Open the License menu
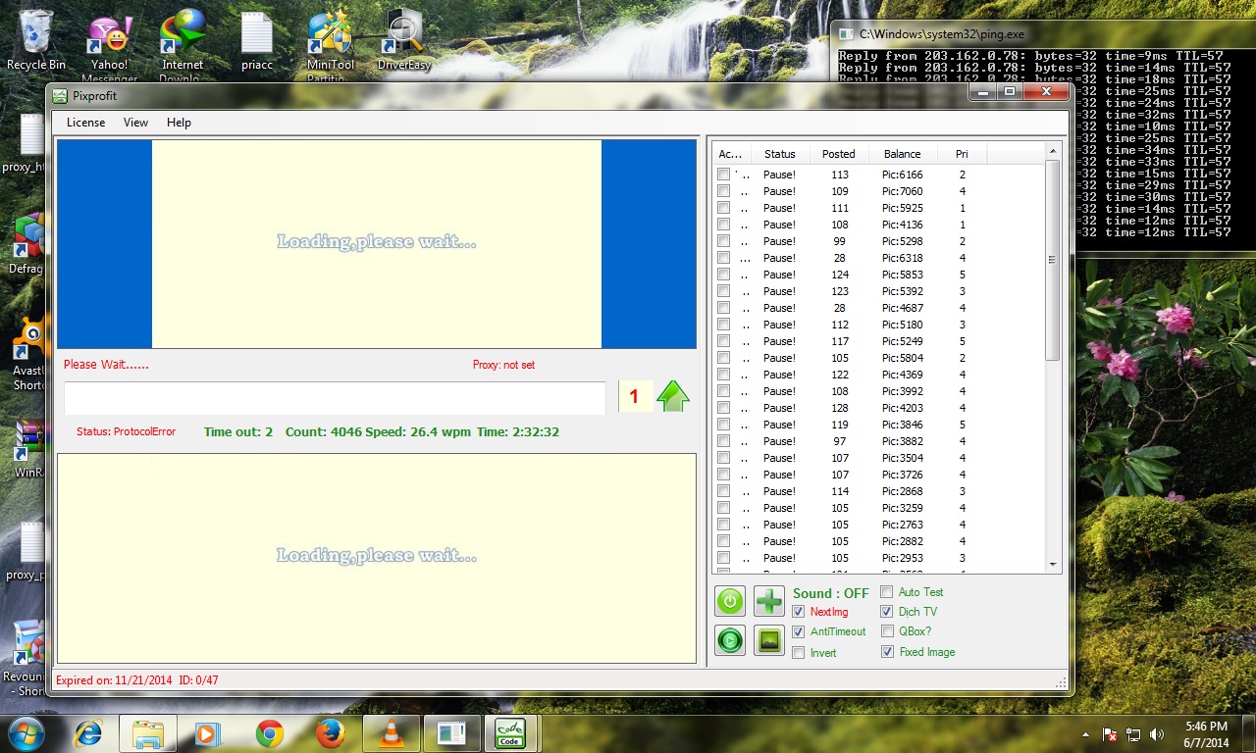 tap(85, 123)
